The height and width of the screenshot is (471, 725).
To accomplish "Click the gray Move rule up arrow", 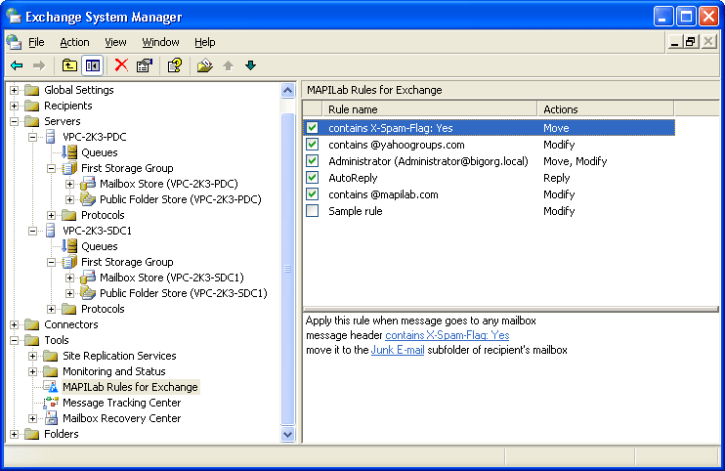I will tap(228, 65).
